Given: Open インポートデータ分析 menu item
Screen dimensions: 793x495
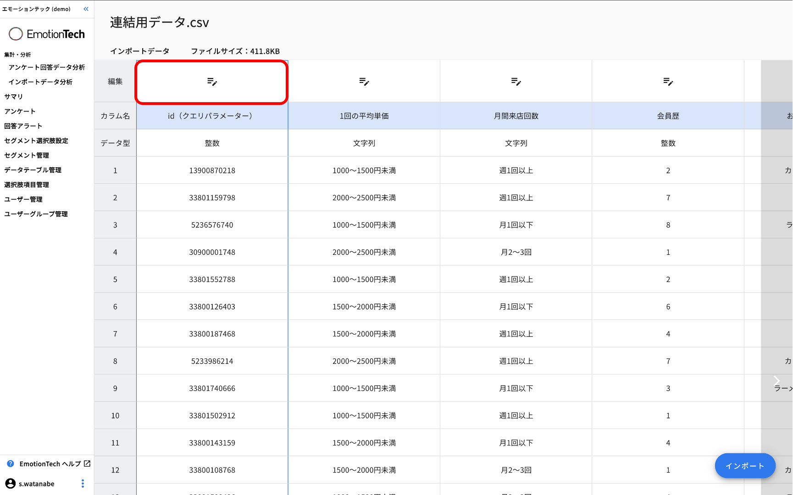Looking at the screenshot, I should coord(40,82).
